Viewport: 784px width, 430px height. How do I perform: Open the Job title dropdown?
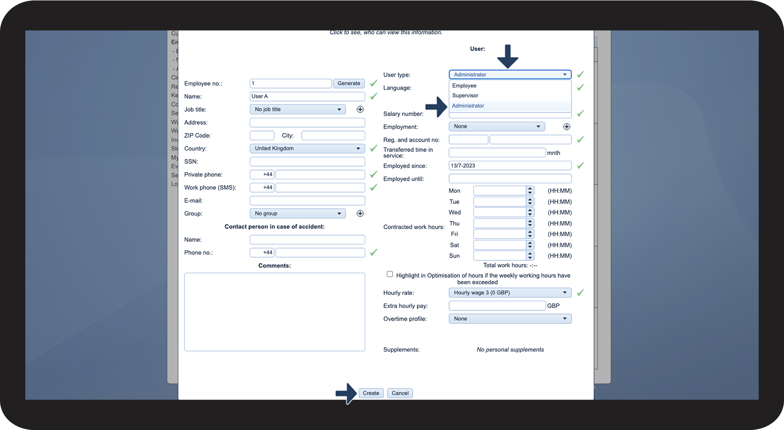297,109
